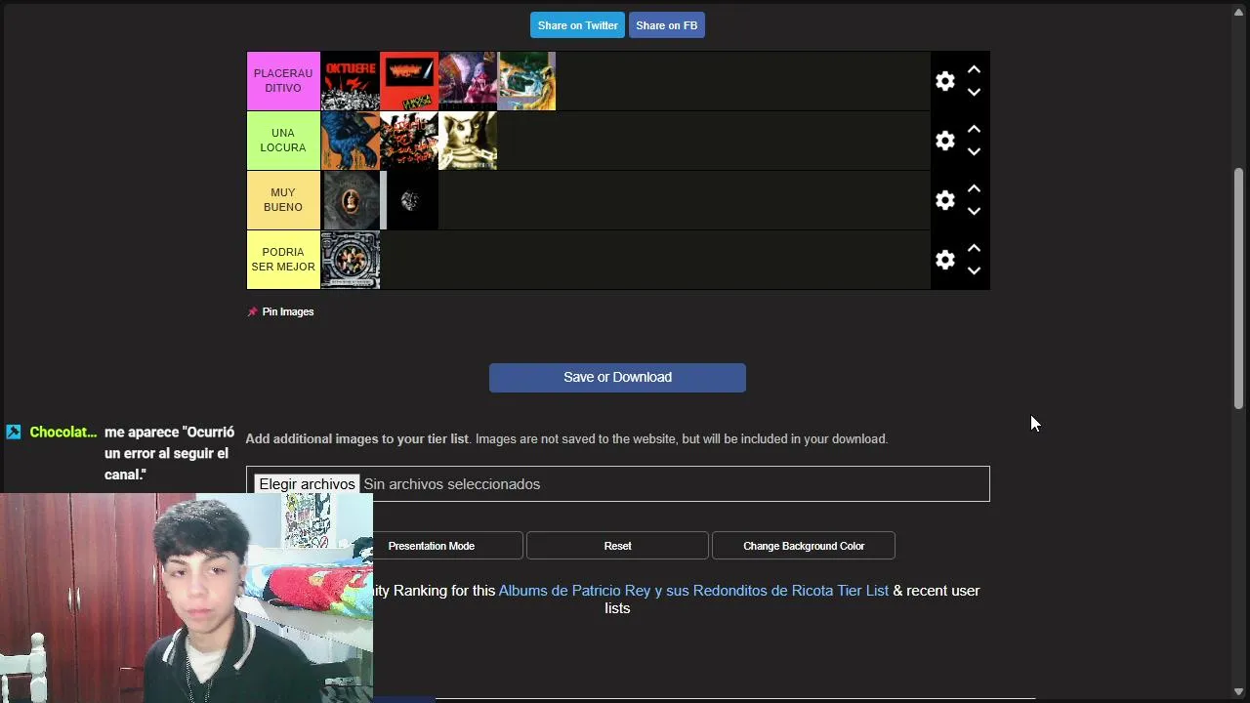Move MUY BUENO tier up with arrow
This screenshot has height=703, width=1250.
click(974, 189)
